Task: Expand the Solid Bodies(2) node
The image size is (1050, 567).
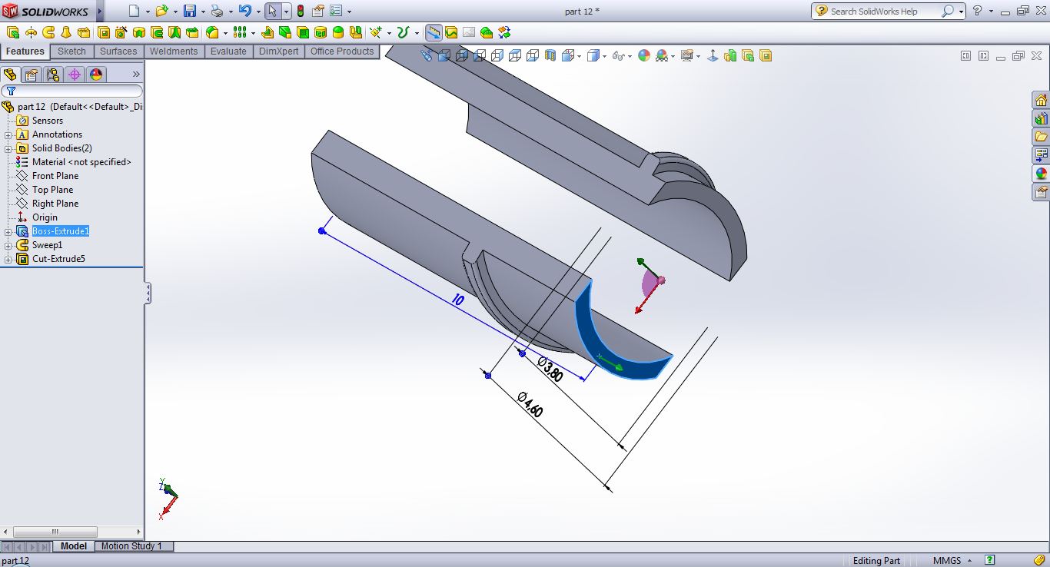Action: coord(8,148)
